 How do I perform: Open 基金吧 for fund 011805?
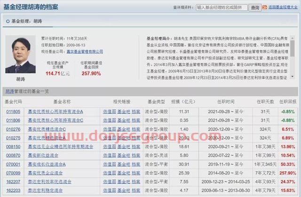pyautogui.click(x=124, y=112)
